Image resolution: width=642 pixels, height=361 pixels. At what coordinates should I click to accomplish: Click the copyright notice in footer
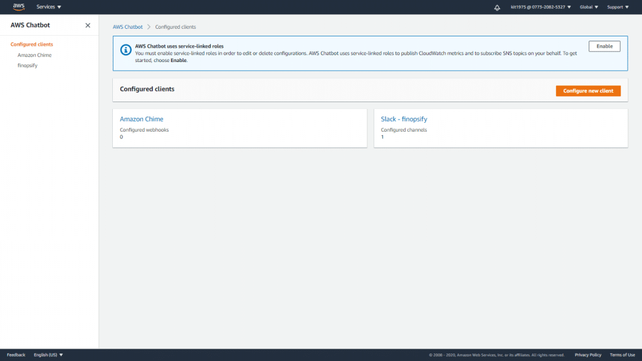pos(497,355)
